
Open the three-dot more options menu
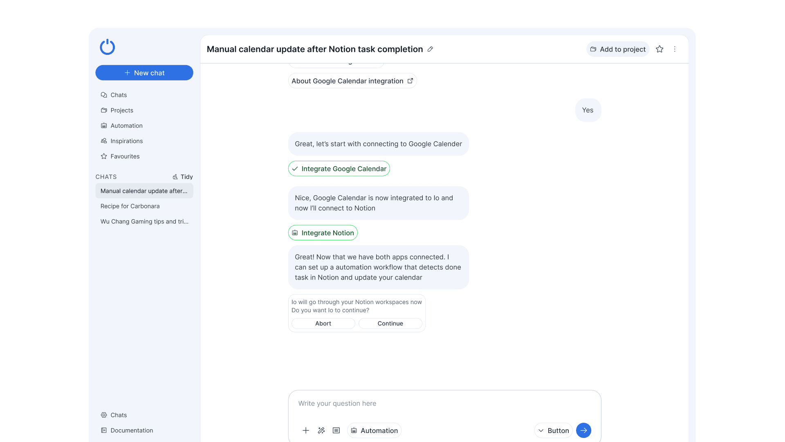(675, 49)
